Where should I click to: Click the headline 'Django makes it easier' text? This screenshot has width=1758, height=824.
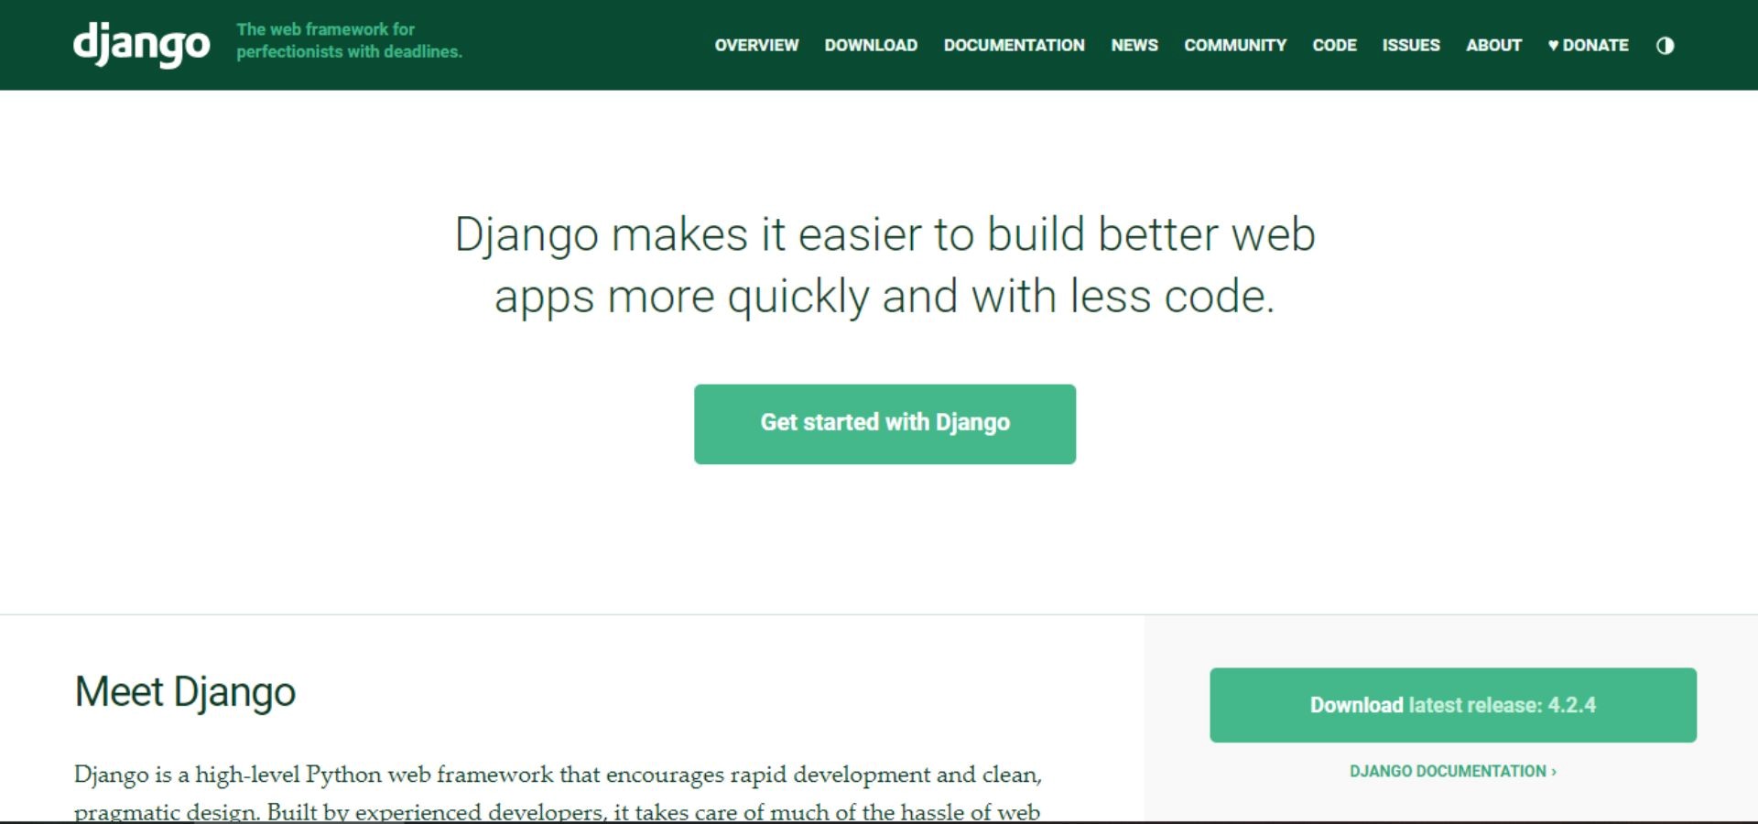pos(884,266)
